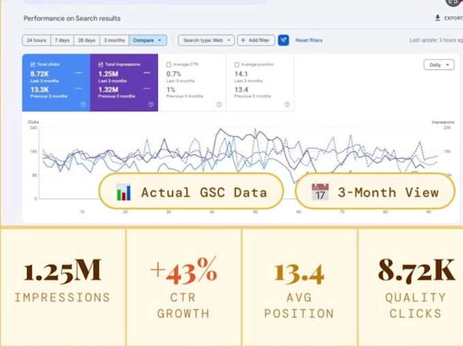463x346 pixels.
Task: Open help icon on Total impressions card
Action: point(151,104)
